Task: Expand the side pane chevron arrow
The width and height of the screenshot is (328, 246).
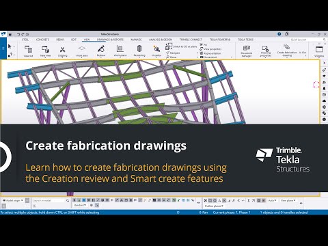Action: coord(324,63)
